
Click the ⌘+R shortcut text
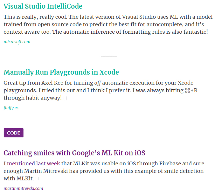coord(191,90)
